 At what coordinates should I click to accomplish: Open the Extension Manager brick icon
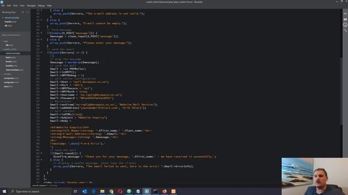click(345, 19)
